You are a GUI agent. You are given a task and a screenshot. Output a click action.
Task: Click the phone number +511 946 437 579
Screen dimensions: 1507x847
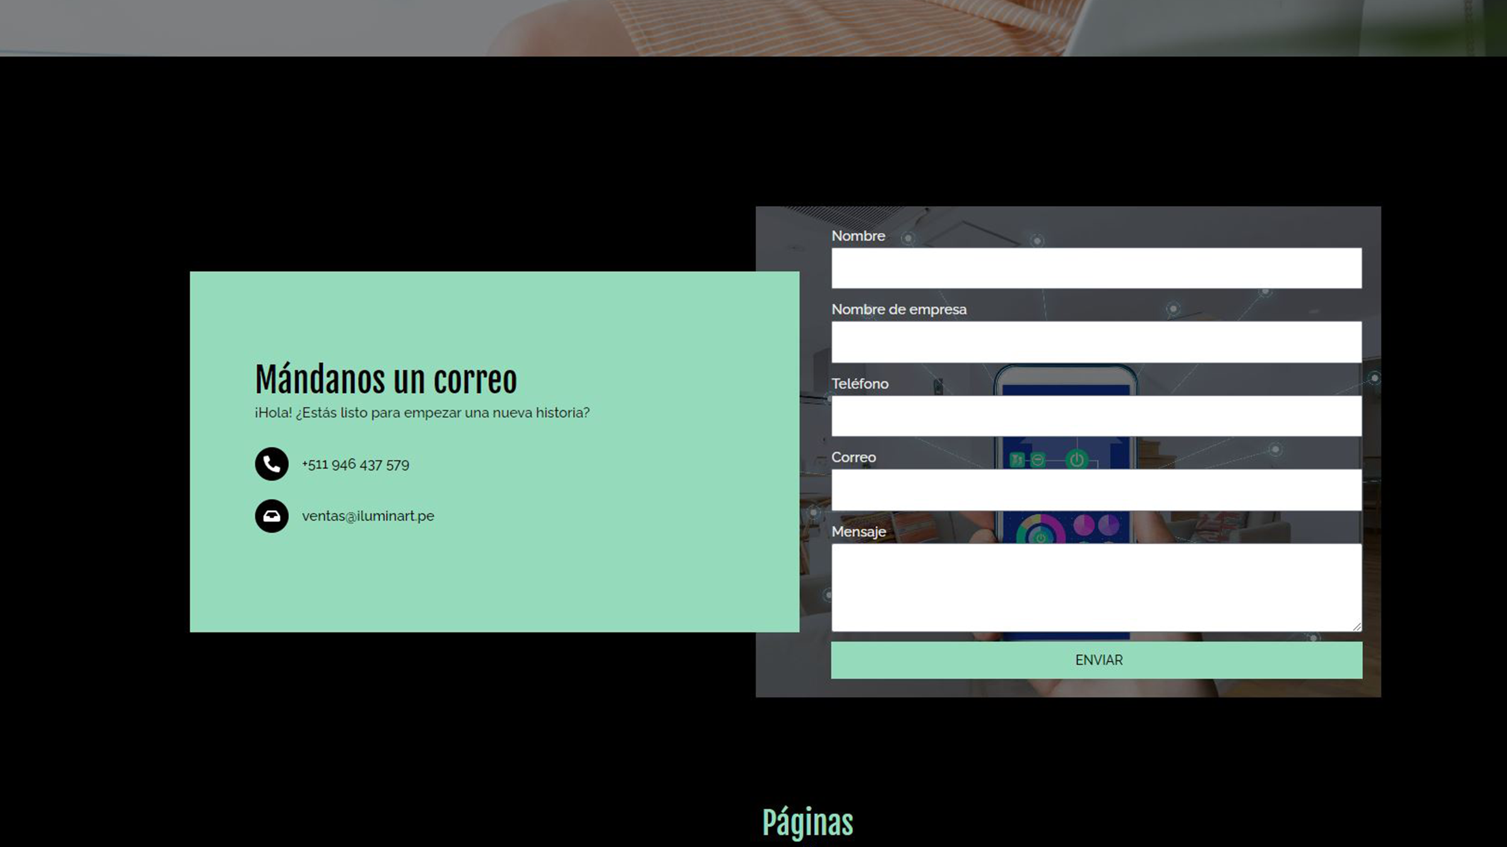[x=354, y=464]
